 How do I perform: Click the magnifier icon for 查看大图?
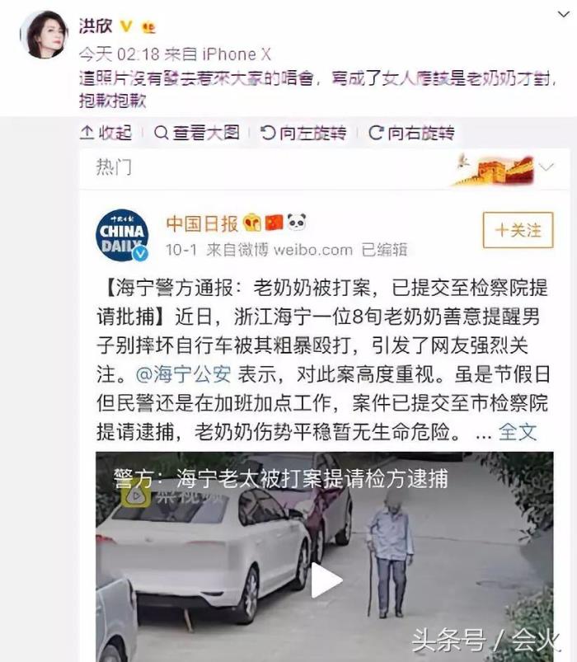point(161,133)
